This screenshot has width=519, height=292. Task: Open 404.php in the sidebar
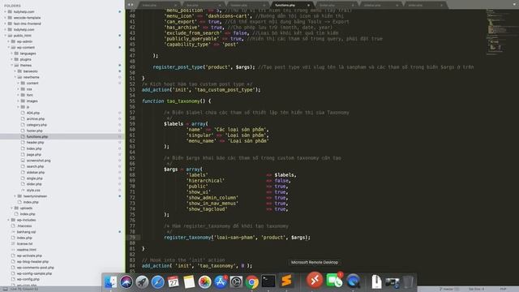click(33, 113)
